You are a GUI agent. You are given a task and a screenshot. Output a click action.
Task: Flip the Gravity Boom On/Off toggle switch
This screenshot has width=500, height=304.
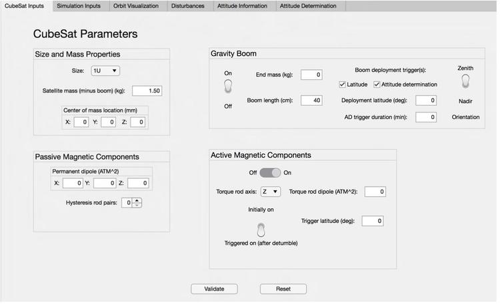click(x=228, y=86)
